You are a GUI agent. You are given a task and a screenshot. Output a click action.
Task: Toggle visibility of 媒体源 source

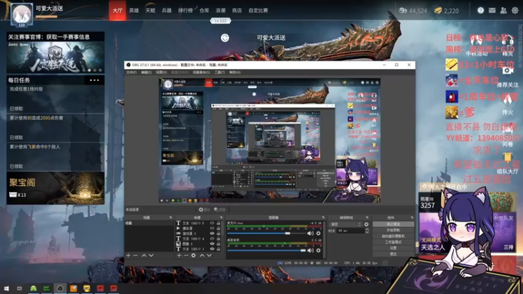click(212, 228)
